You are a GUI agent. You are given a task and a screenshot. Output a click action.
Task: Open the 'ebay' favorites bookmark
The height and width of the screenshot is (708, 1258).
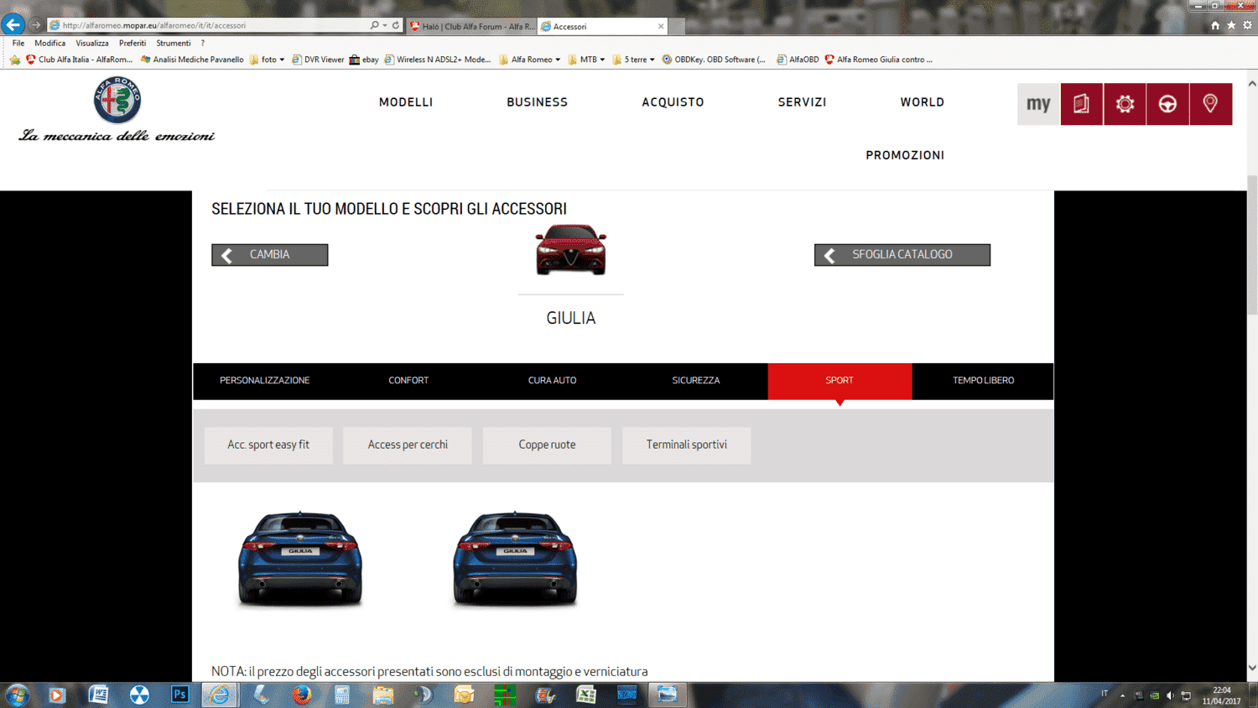364,60
